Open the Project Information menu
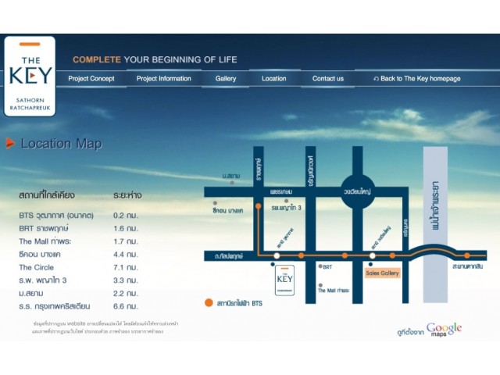This screenshot has height=375, width=500. (163, 79)
